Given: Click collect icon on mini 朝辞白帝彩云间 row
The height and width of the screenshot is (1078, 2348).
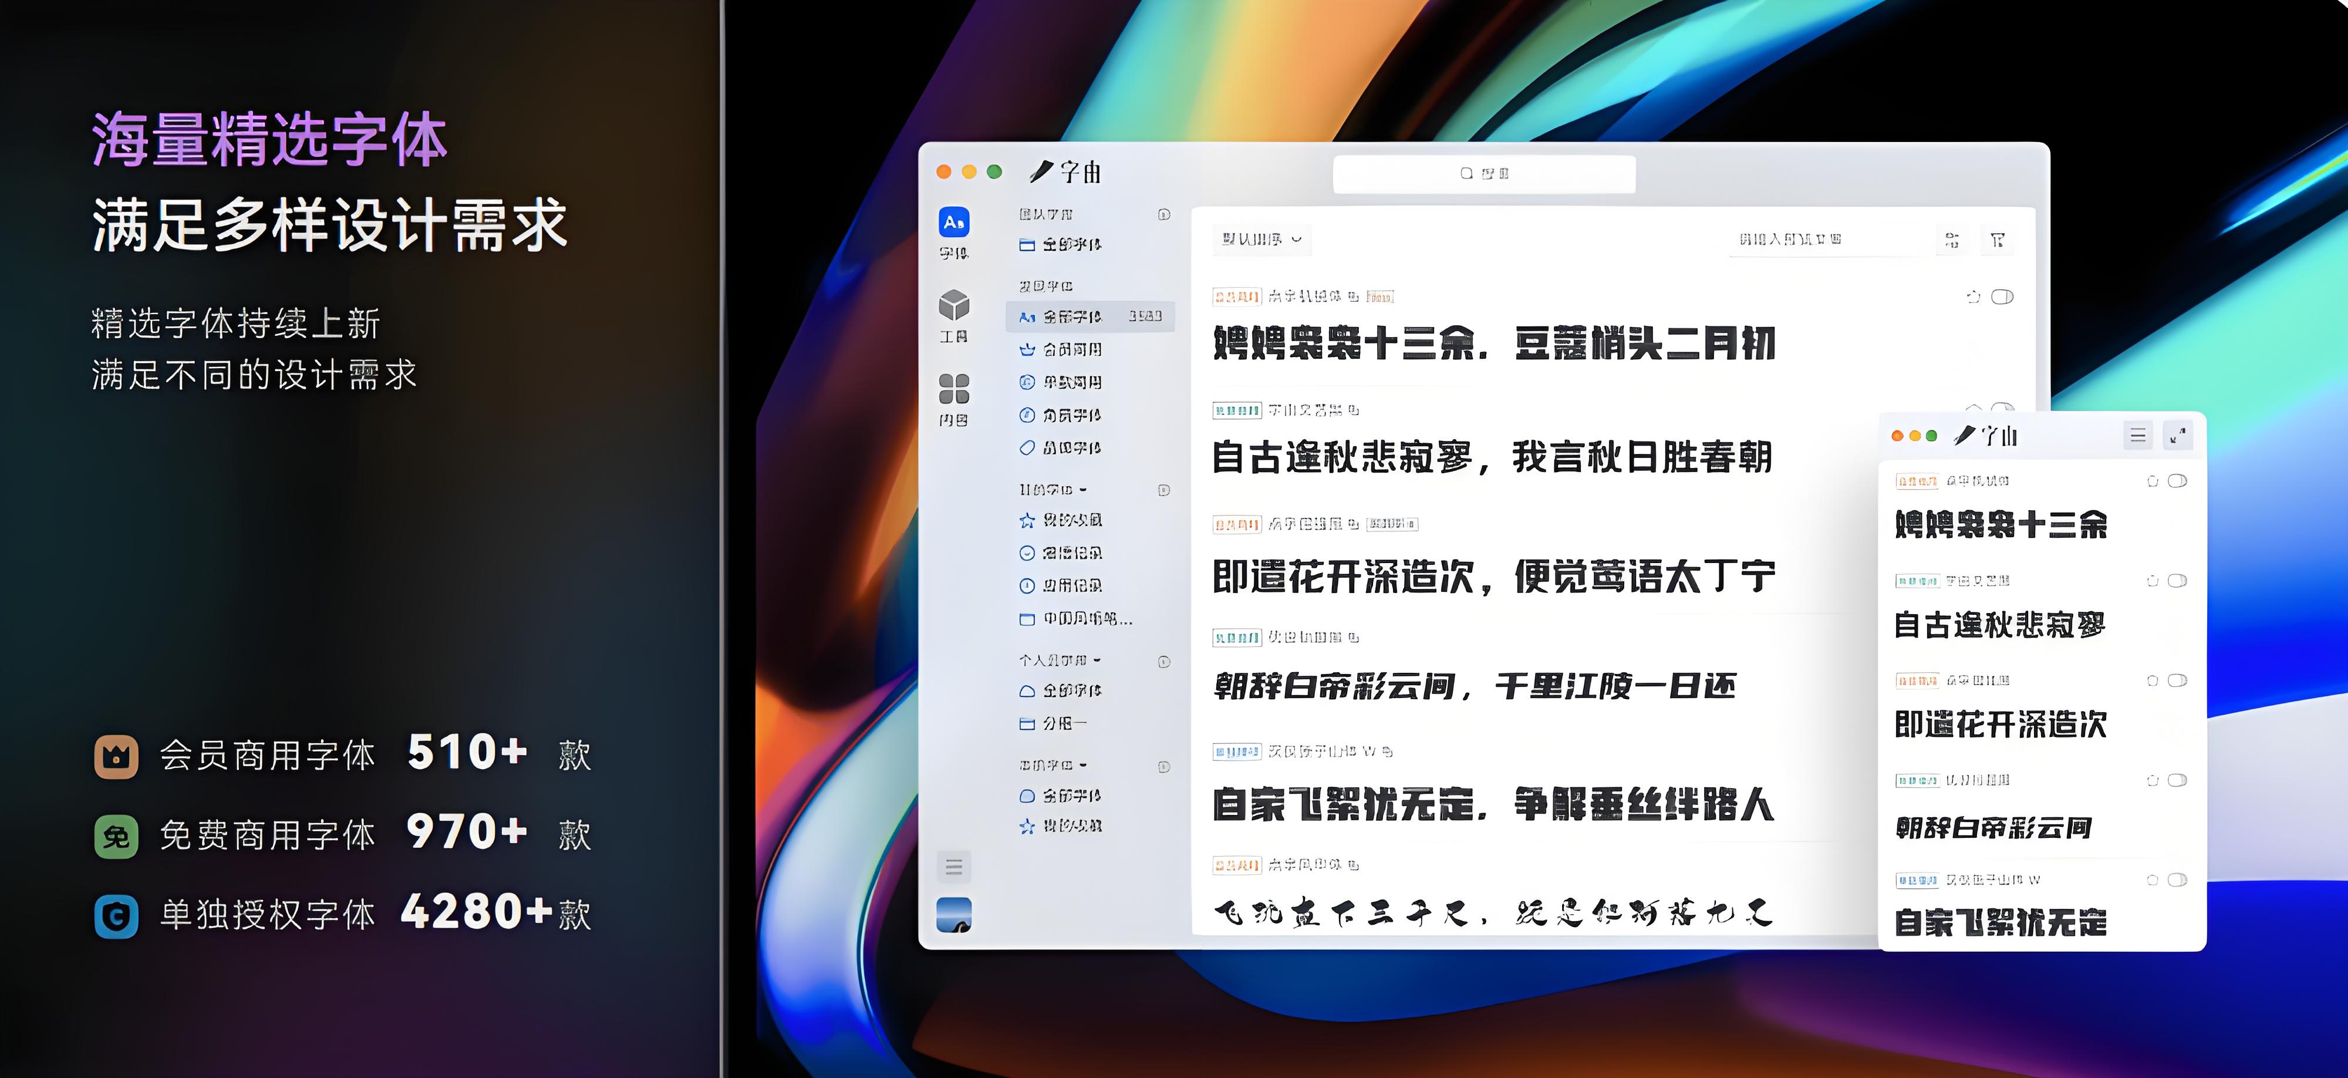Looking at the screenshot, I should (2152, 781).
